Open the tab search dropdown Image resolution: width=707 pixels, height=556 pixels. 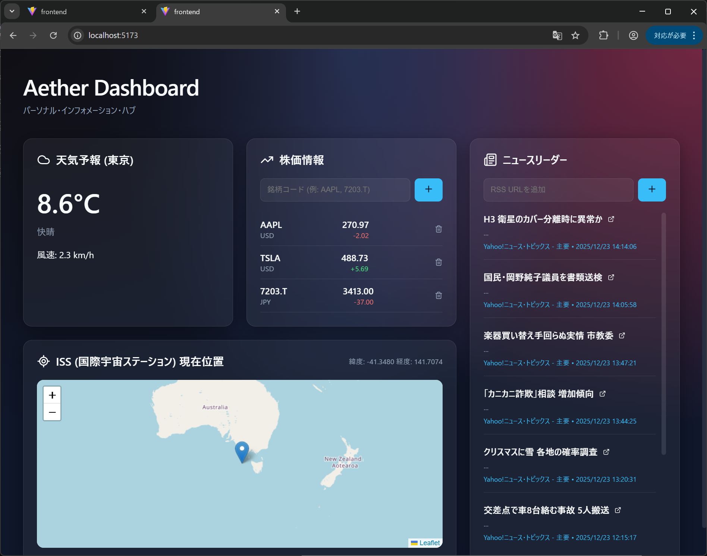[12, 11]
